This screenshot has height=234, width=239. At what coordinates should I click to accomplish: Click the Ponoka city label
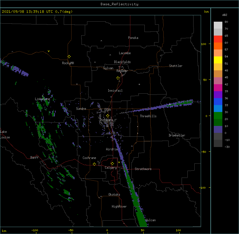point(133,38)
